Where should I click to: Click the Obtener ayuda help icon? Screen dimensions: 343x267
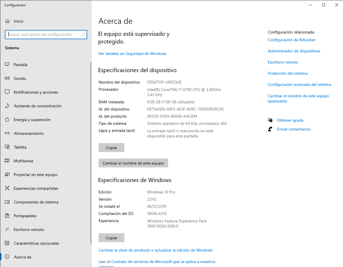click(x=270, y=120)
